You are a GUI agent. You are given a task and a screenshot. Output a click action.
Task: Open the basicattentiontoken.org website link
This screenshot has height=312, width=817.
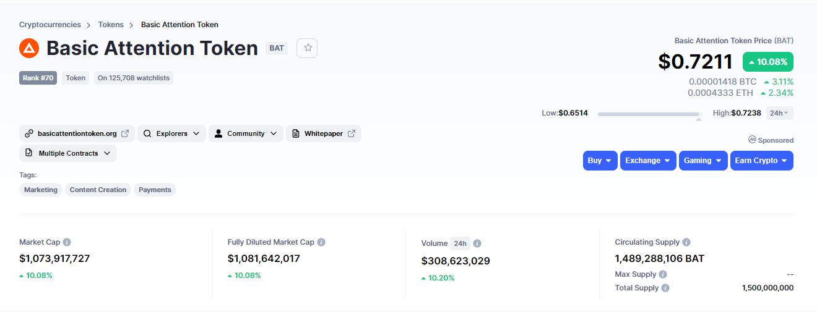point(77,133)
